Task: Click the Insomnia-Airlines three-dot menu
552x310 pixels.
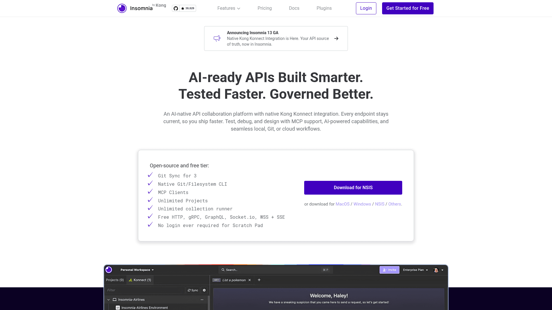Action: point(202,300)
